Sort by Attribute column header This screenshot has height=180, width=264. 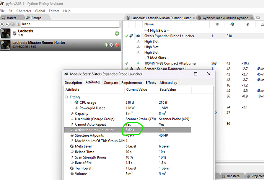[94, 90]
